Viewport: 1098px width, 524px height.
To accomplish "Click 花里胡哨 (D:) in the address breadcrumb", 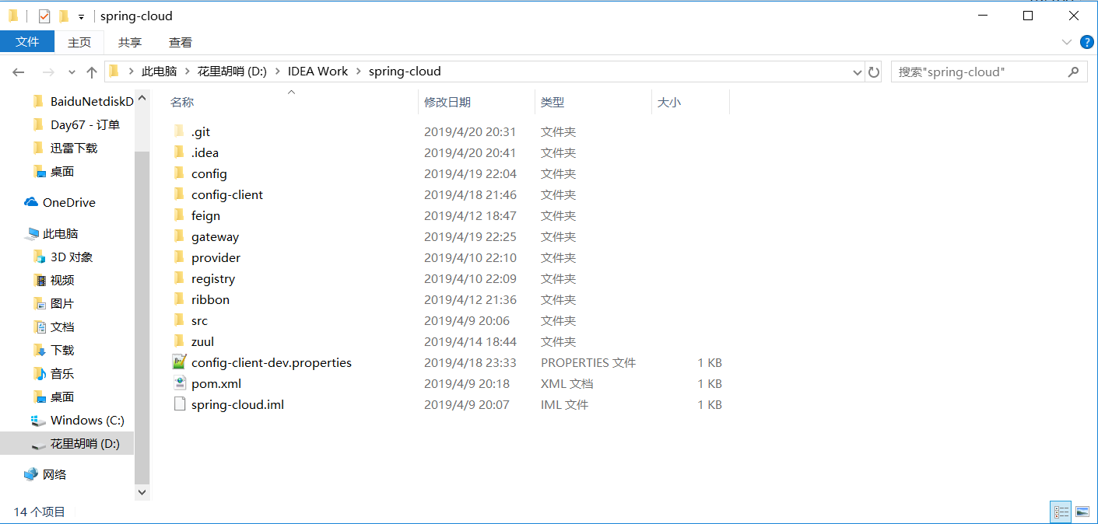I will click(x=232, y=72).
